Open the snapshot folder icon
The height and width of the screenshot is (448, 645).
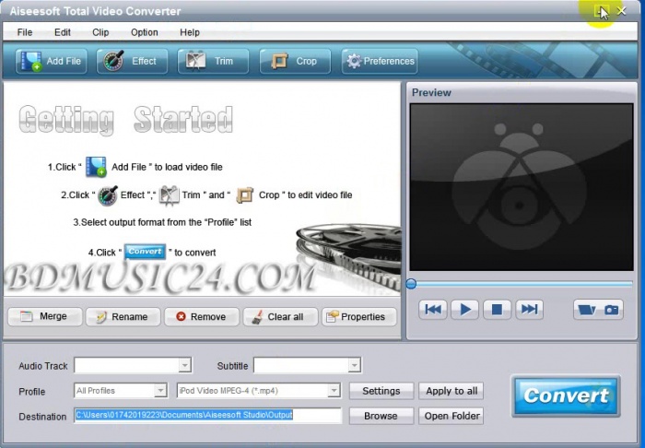586,310
